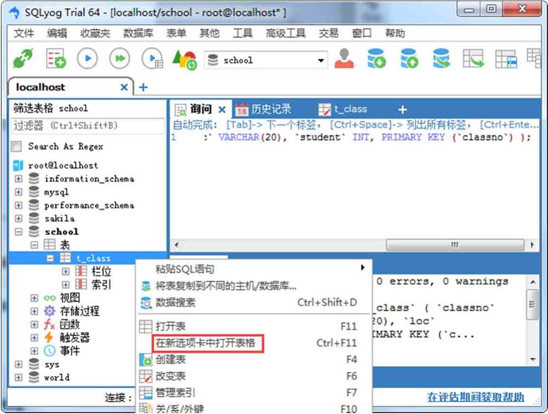Close the 询问 query tab

point(222,110)
